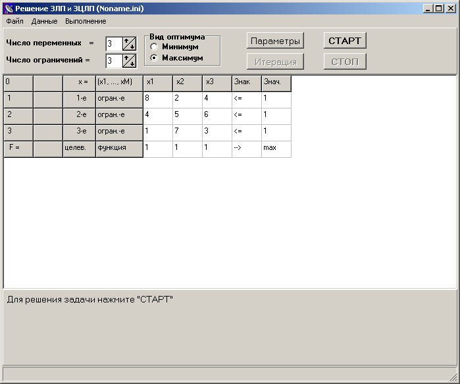The width and height of the screenshot is (460, 384).
Task: Close the Решение ЗЛП window
Action: pyautogui.click(x=450, y=9)
